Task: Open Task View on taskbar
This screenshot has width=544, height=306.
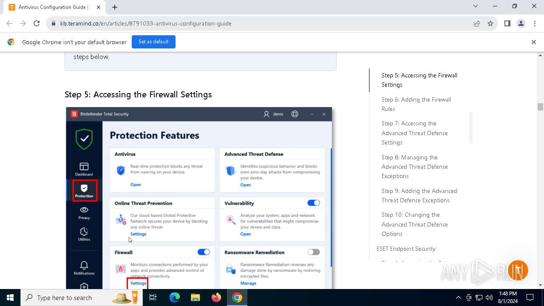Action: (153, 297)
